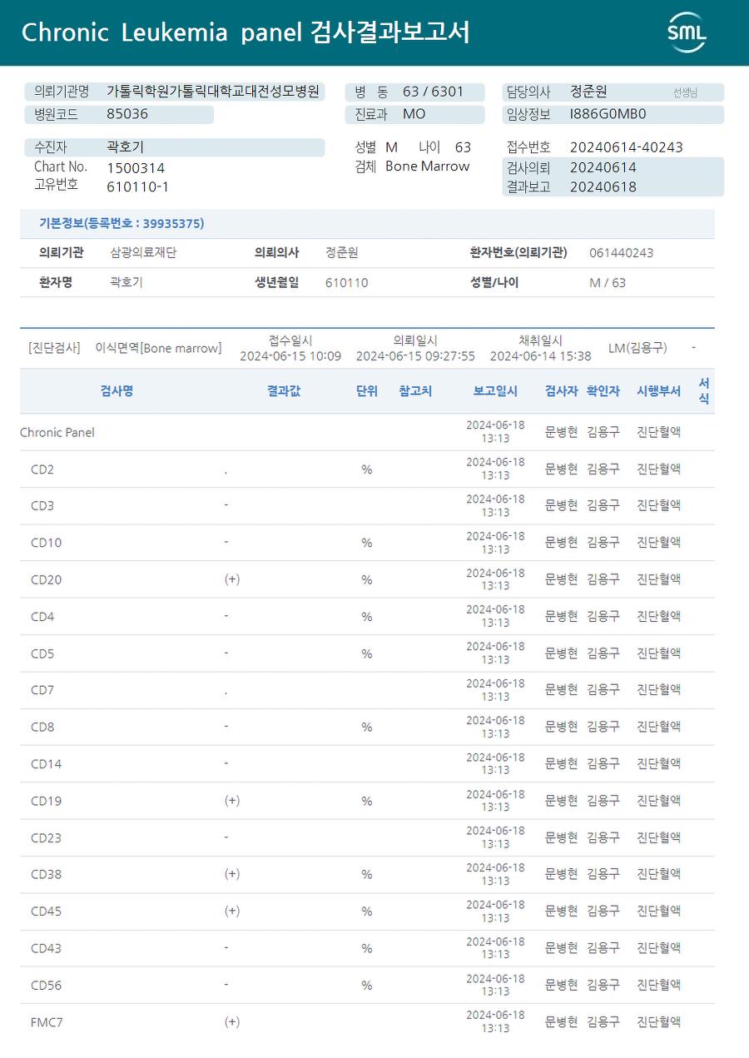Click the 기본정보 registration number 39935375 heading

[122, 223]
